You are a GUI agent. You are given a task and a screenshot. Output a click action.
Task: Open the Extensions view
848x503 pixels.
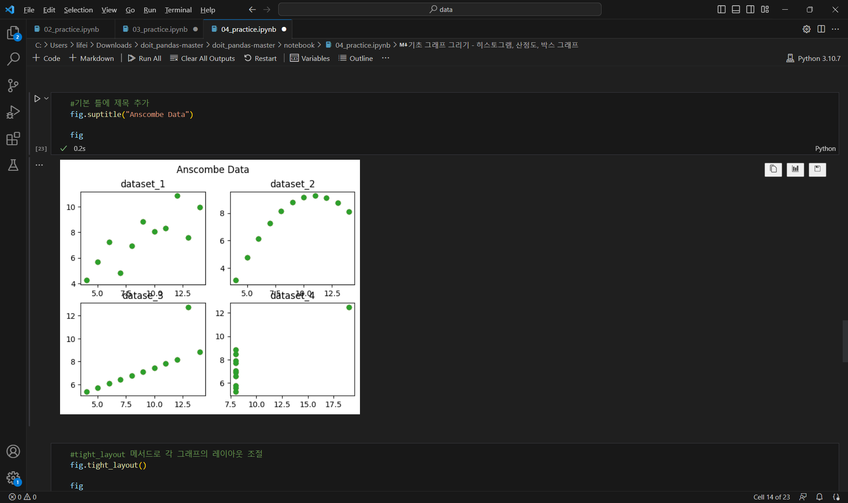13,139
